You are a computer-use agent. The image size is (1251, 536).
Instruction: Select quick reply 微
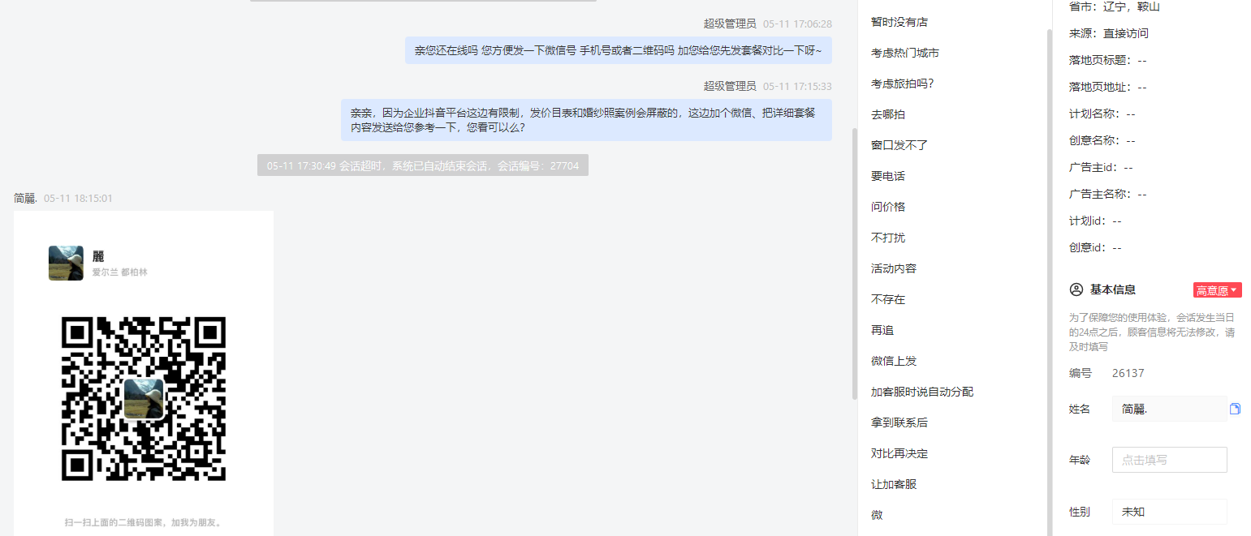pyautogui.click(x=877, y=515)
